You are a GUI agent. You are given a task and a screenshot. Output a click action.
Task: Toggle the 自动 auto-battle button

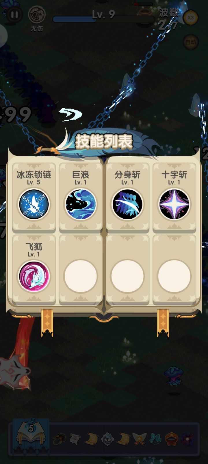point(191,42)
